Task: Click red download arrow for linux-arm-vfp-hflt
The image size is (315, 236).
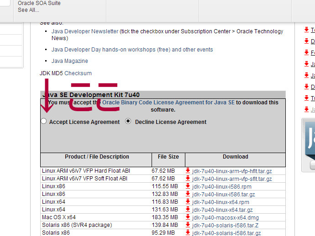Action: [188, 171]
